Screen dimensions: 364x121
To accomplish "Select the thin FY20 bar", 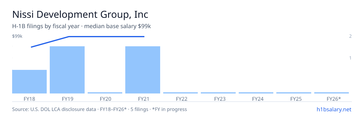I will click(x=105, y=93).
